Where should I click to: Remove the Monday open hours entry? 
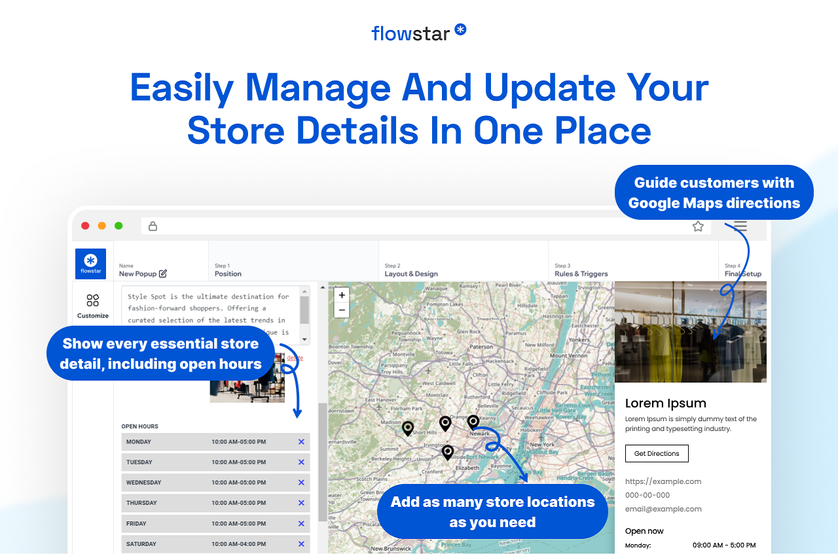pos(301,441)
